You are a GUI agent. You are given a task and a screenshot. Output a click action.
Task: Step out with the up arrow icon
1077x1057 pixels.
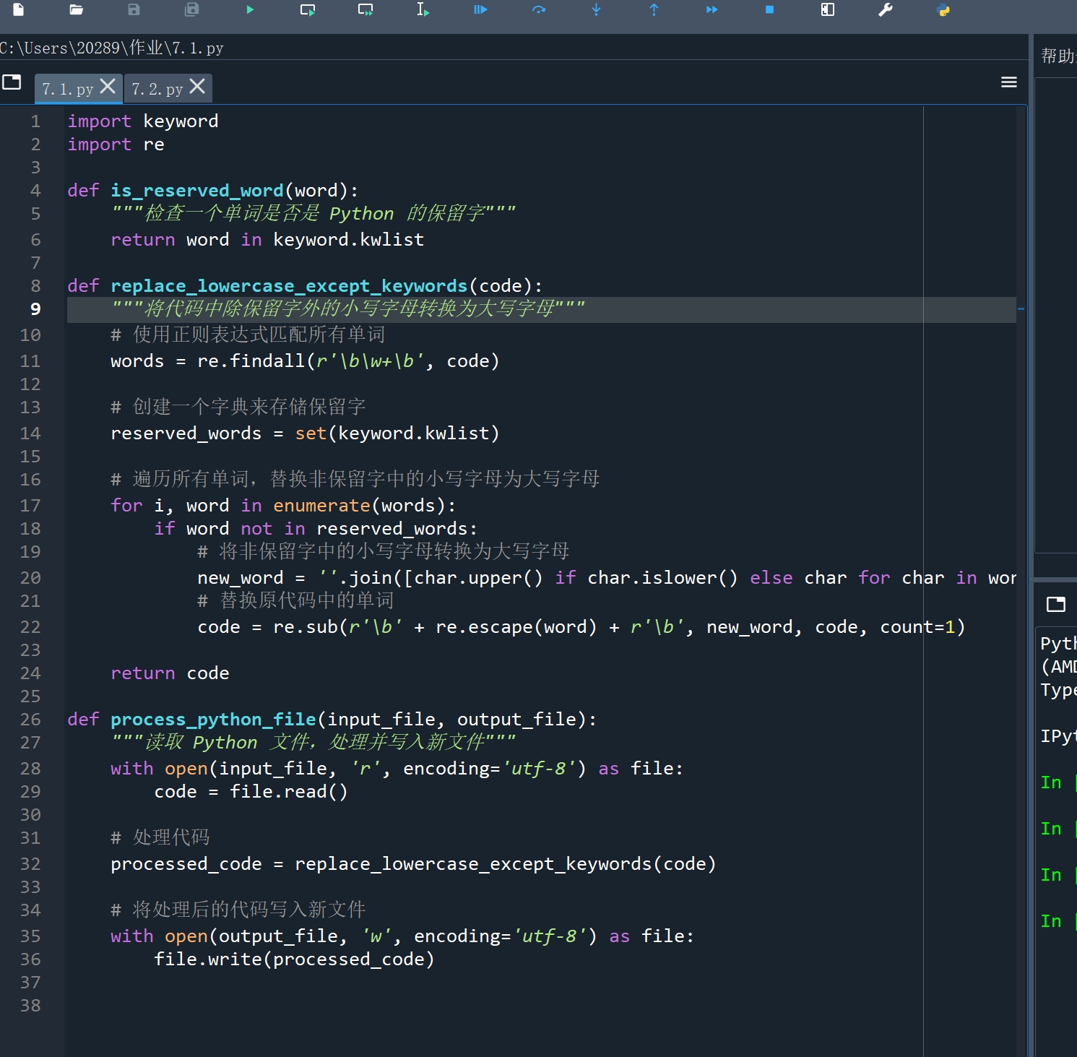tap(654, 9)
